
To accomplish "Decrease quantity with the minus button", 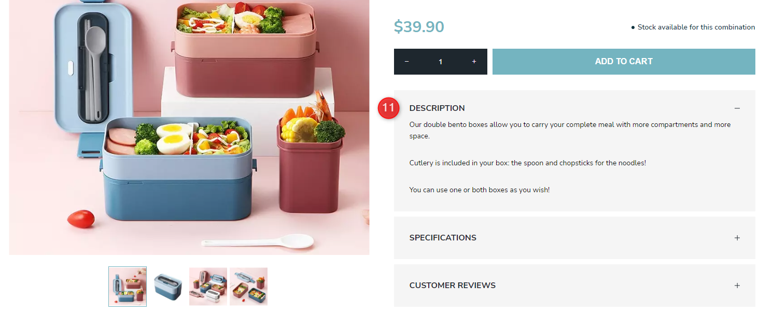I will click(x=406, y=62).
